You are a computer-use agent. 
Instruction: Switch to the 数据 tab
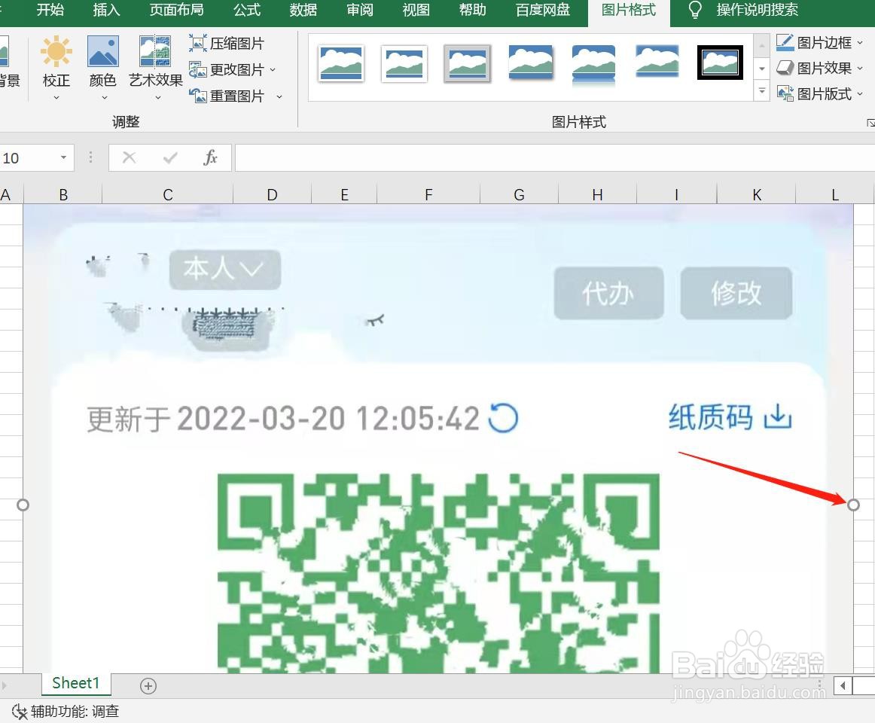coord(303,10)
